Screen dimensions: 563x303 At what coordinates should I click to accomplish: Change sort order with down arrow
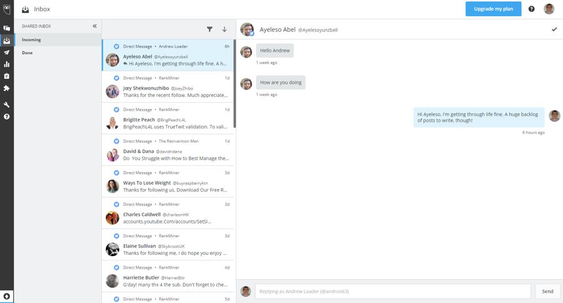click(225, 29)
